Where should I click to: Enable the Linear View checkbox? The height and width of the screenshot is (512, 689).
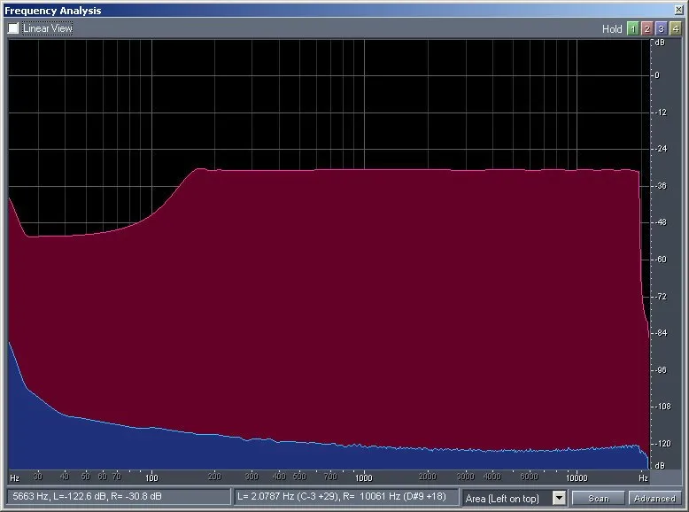click(x=13, y=28)
